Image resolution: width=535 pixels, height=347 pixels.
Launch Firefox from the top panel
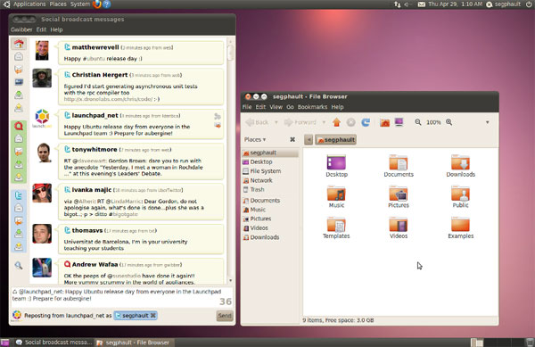97,4
